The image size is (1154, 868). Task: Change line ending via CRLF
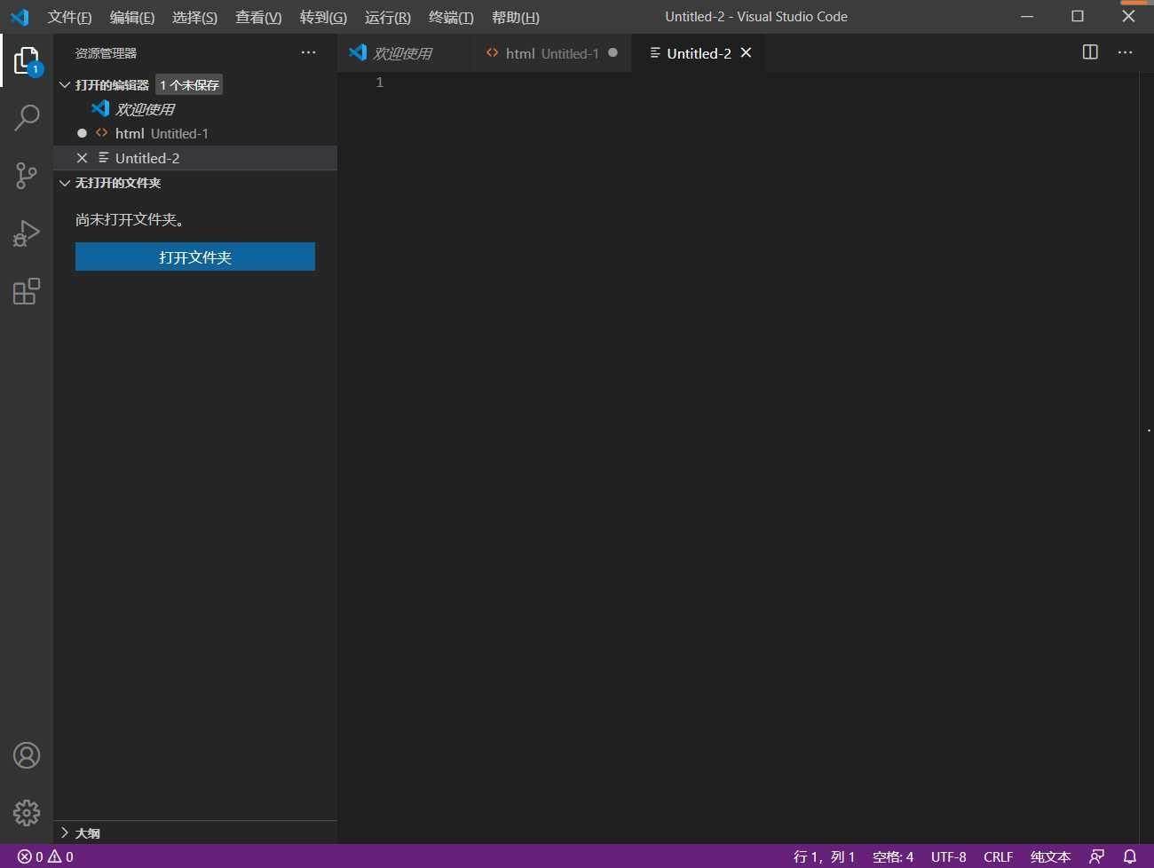(998, 856)
